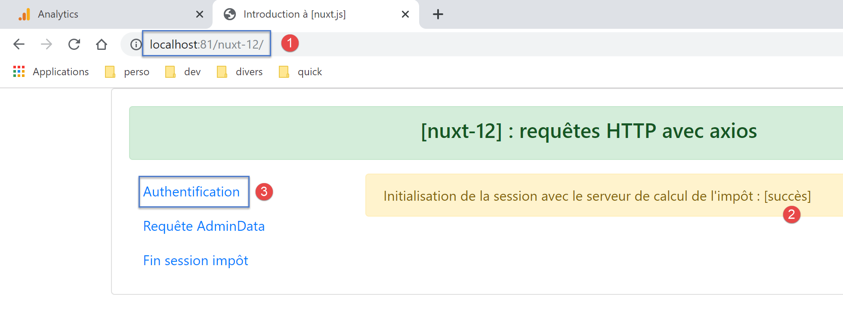The height and width of the screenshot is (309, 843).
Task: Click the forward navigation arrow
Action: pyautogui.click(x=46, y=44)
